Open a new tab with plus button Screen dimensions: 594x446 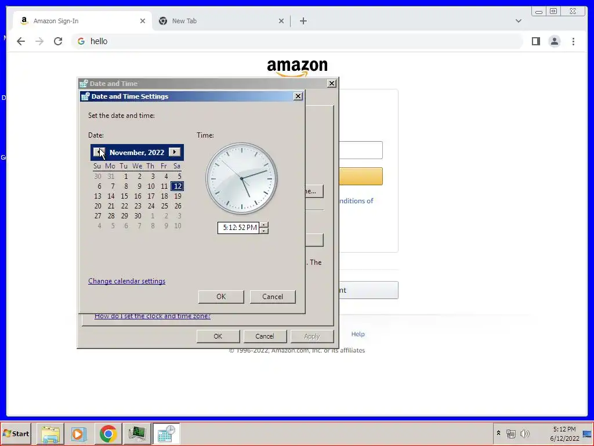[x=303, y=21]
